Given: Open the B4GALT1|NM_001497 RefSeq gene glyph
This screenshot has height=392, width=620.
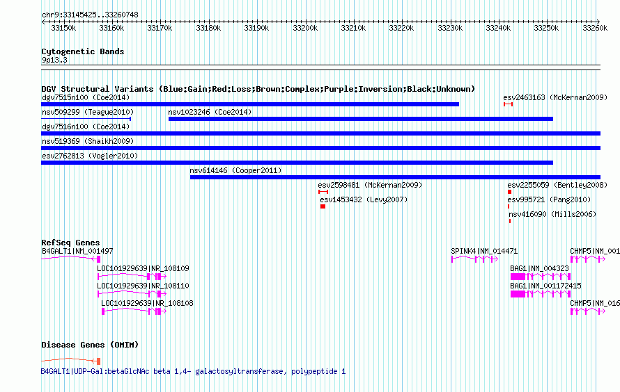Looking at the screenshot, I should [x=71, y=259].
